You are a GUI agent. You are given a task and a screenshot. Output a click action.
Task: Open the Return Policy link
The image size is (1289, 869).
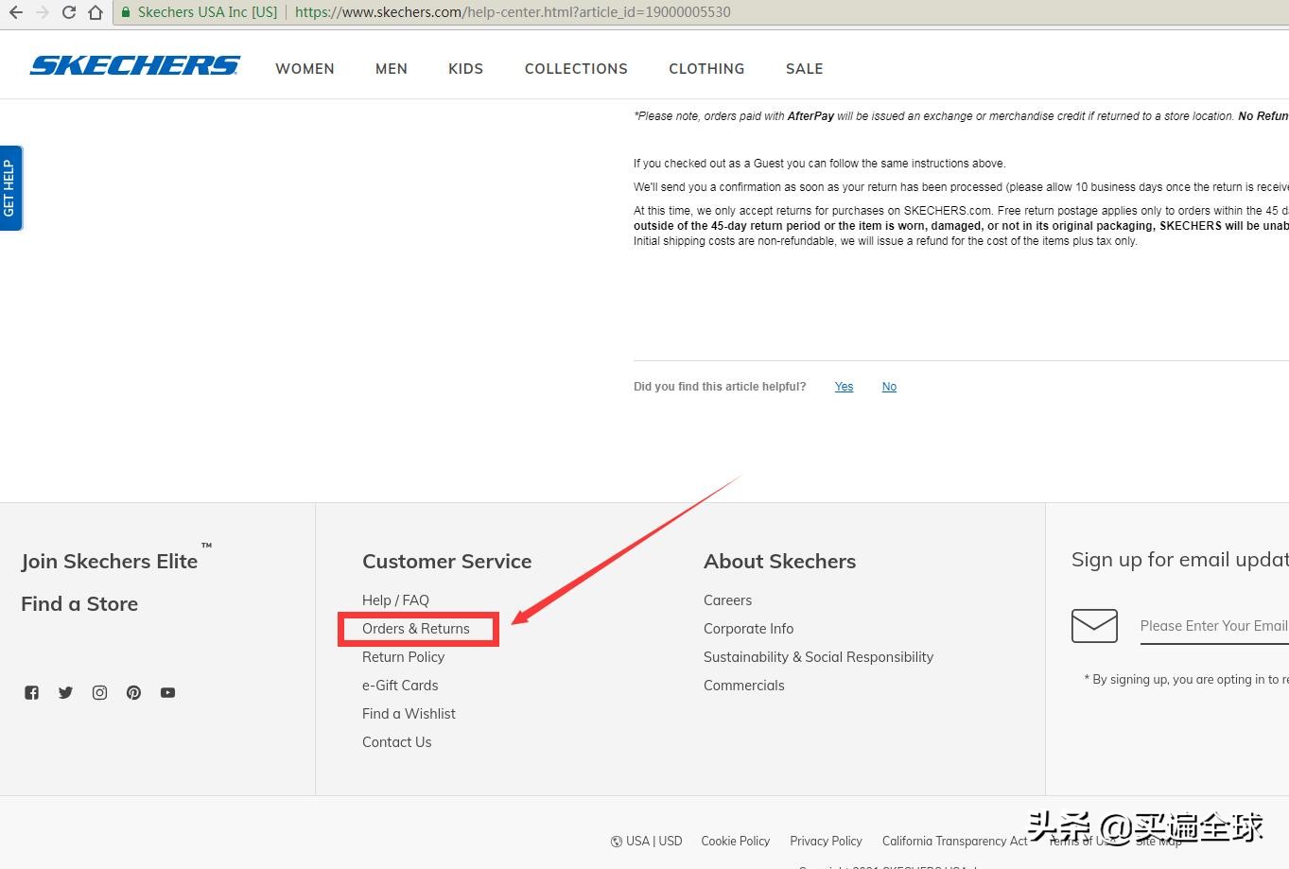[x=403, y=657]
